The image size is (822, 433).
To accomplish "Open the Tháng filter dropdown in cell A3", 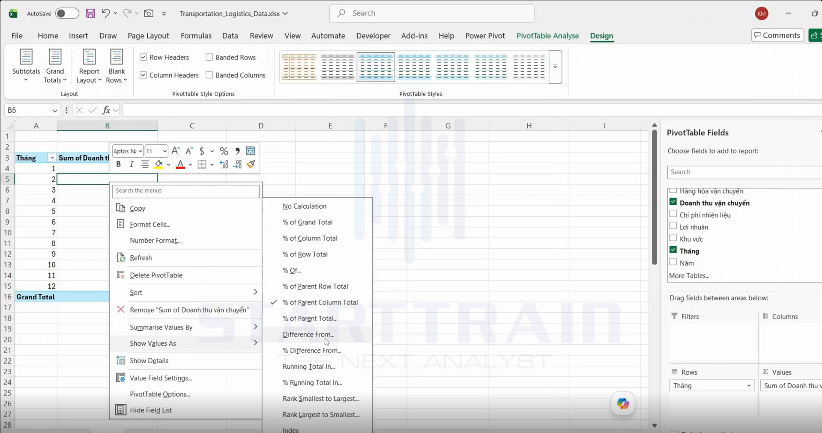I will 52,158.
